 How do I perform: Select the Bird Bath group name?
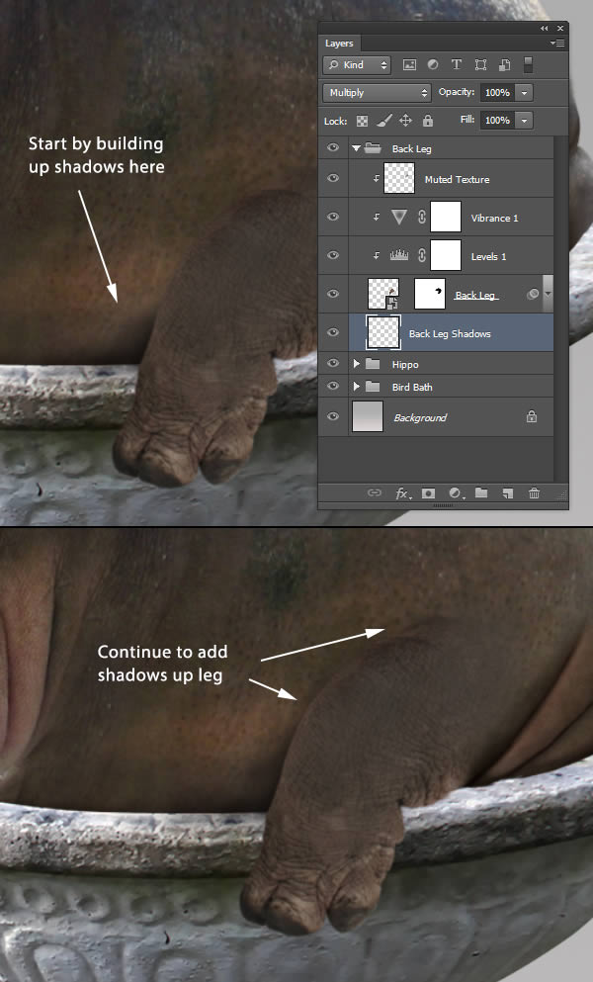pos(412,387)
